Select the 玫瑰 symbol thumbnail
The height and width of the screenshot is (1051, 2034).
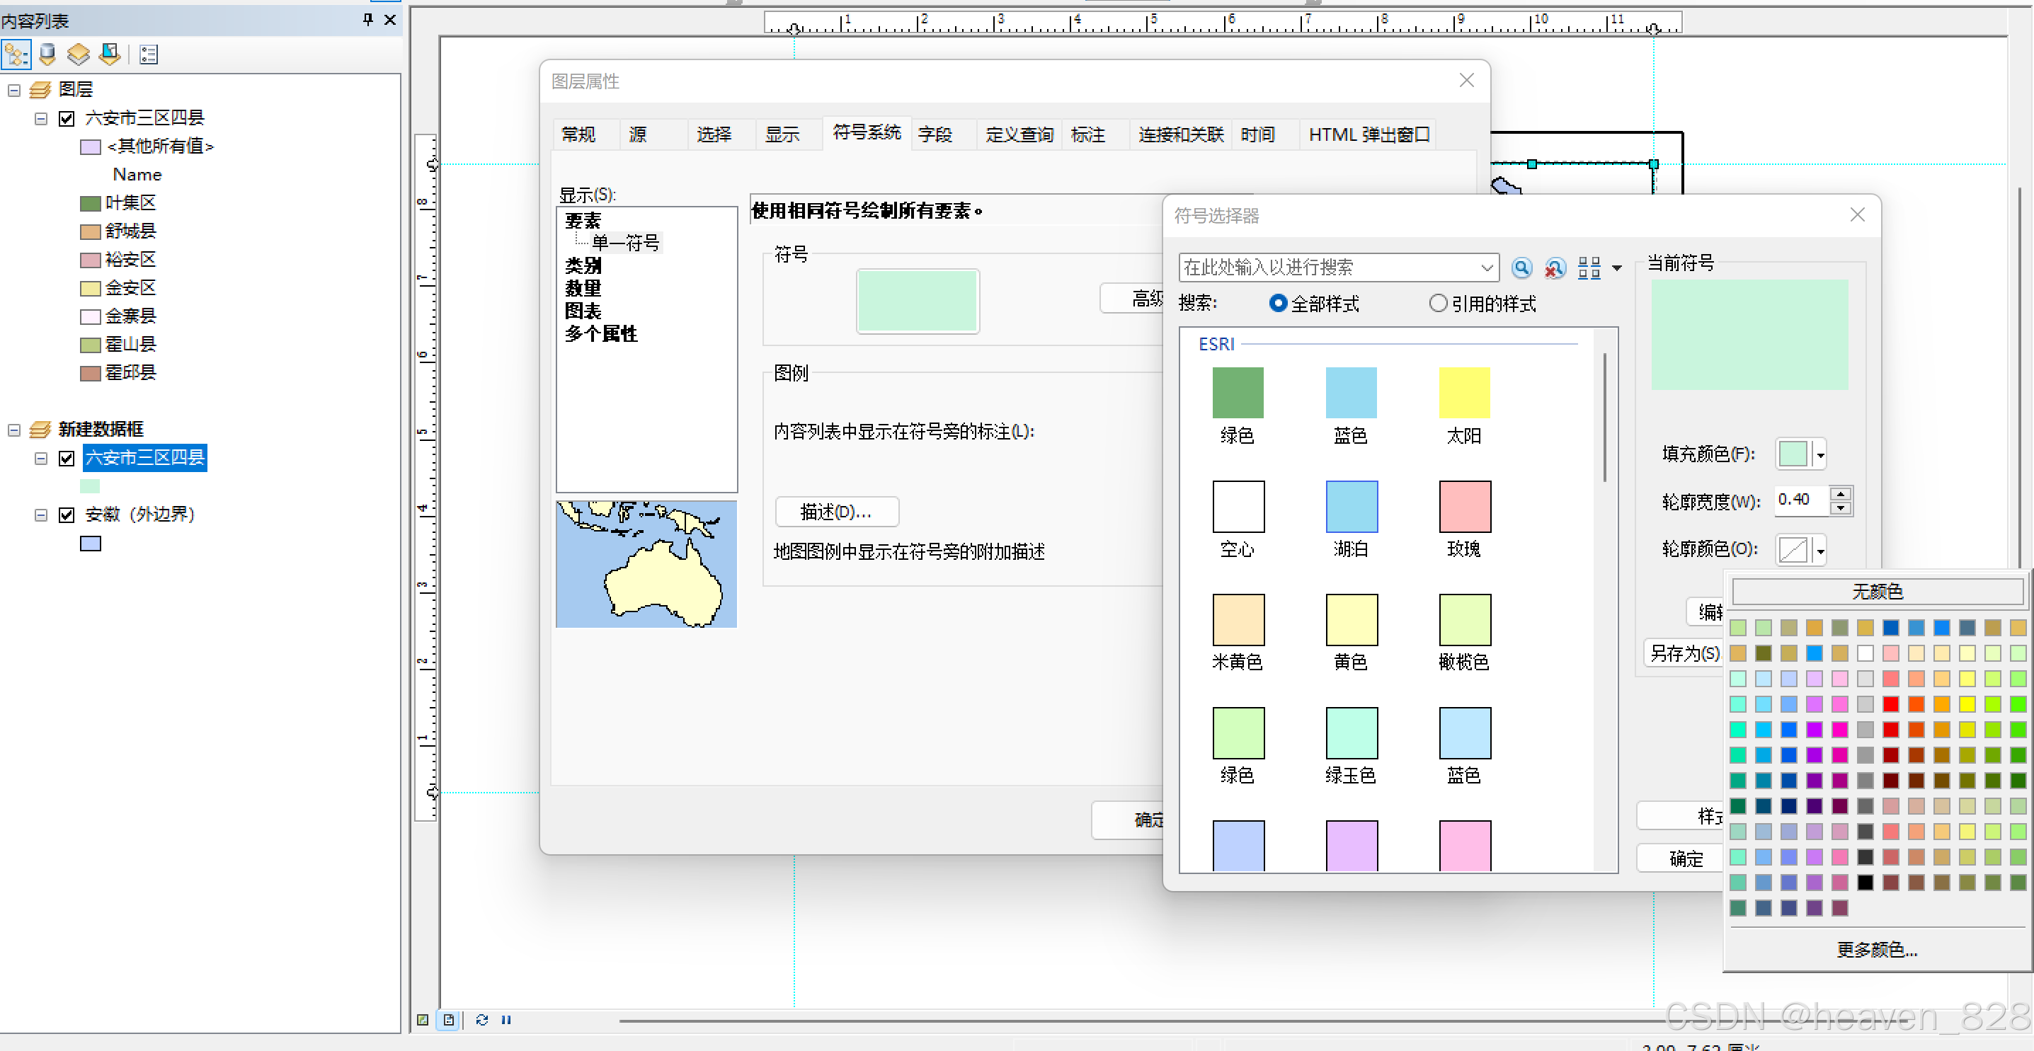tap(1464, 507)
